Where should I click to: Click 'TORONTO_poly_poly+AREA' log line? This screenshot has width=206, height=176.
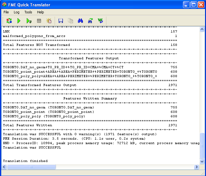coord(90,76)
